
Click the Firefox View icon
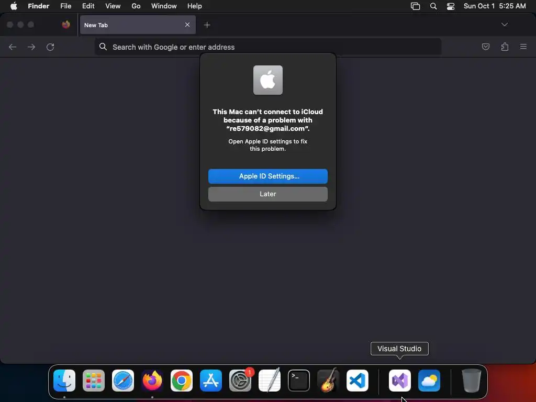coord(66,25)
